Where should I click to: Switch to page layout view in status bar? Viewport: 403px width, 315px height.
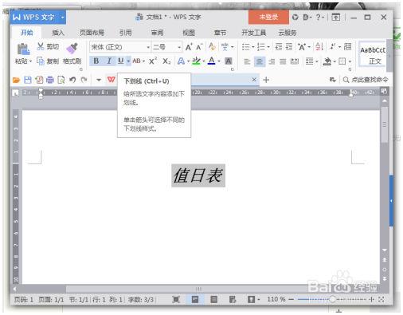click(195, 300)
